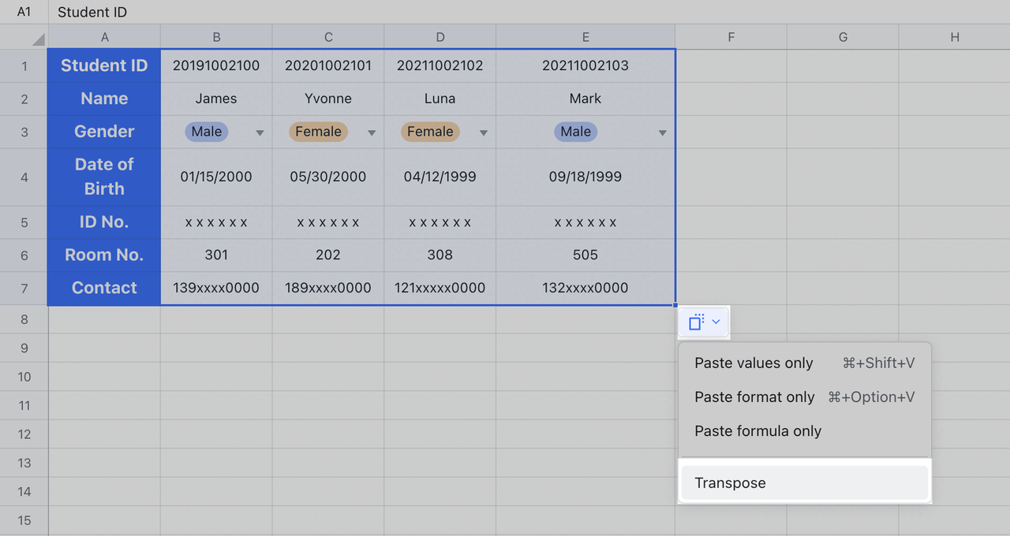Select column F header
The image size is (1010, 536).
coord(731,37)
